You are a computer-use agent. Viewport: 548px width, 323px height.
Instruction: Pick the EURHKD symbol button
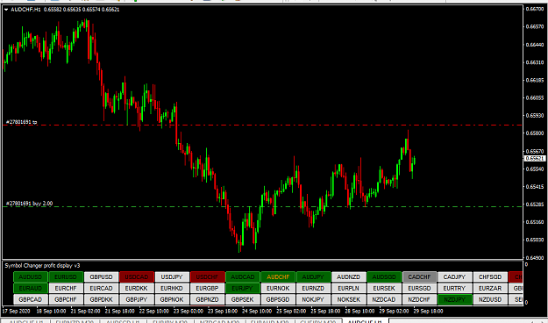(x=172, y=289)
